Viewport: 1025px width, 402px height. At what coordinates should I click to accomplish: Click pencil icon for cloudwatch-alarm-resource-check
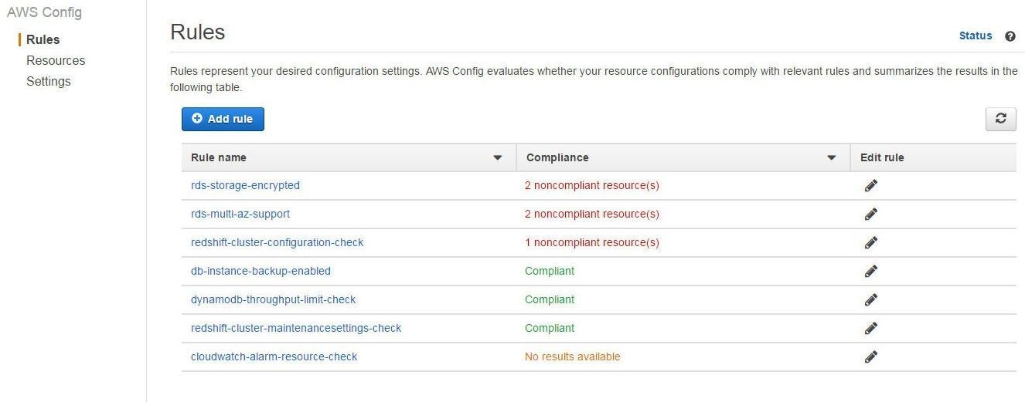click(871, 356)
